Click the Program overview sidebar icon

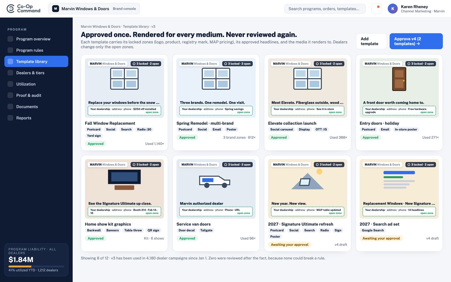(x=10, y=39)
